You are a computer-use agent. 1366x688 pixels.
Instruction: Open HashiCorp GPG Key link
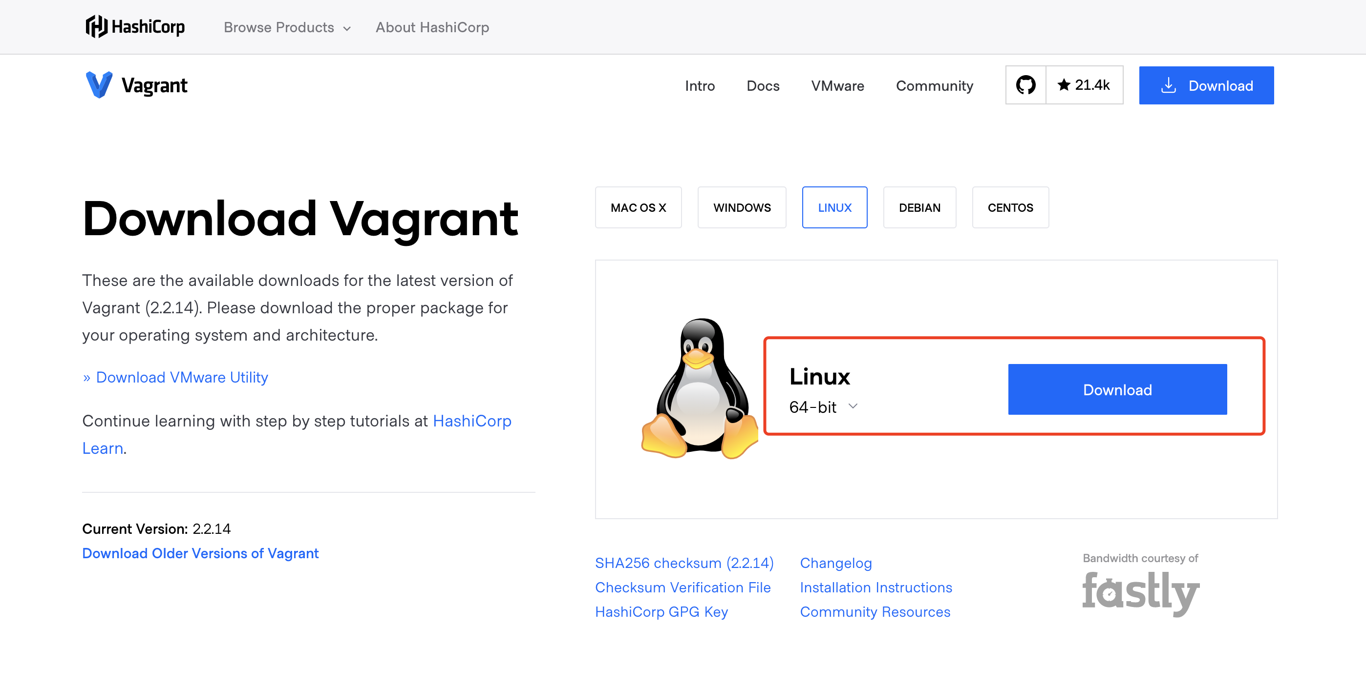(x=661, y=611)
